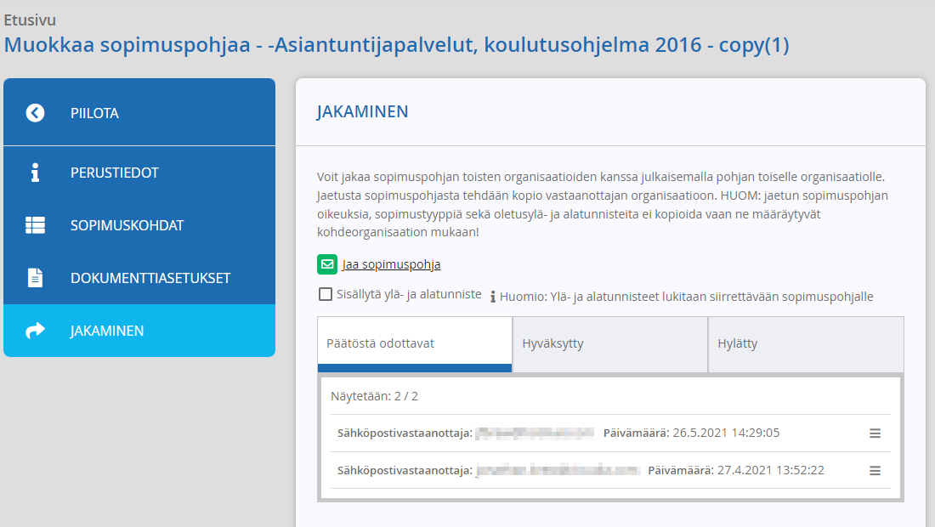Click the JAKAMINEN panel heading
935x527 pixels.
click(363, 111)
